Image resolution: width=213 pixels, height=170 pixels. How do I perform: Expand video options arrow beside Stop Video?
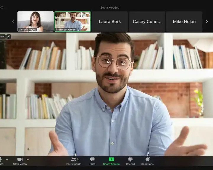point(28,159)
